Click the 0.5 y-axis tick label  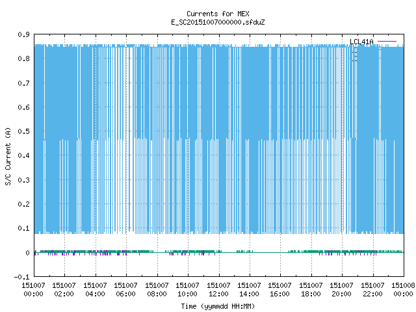(x=23, y=131)
